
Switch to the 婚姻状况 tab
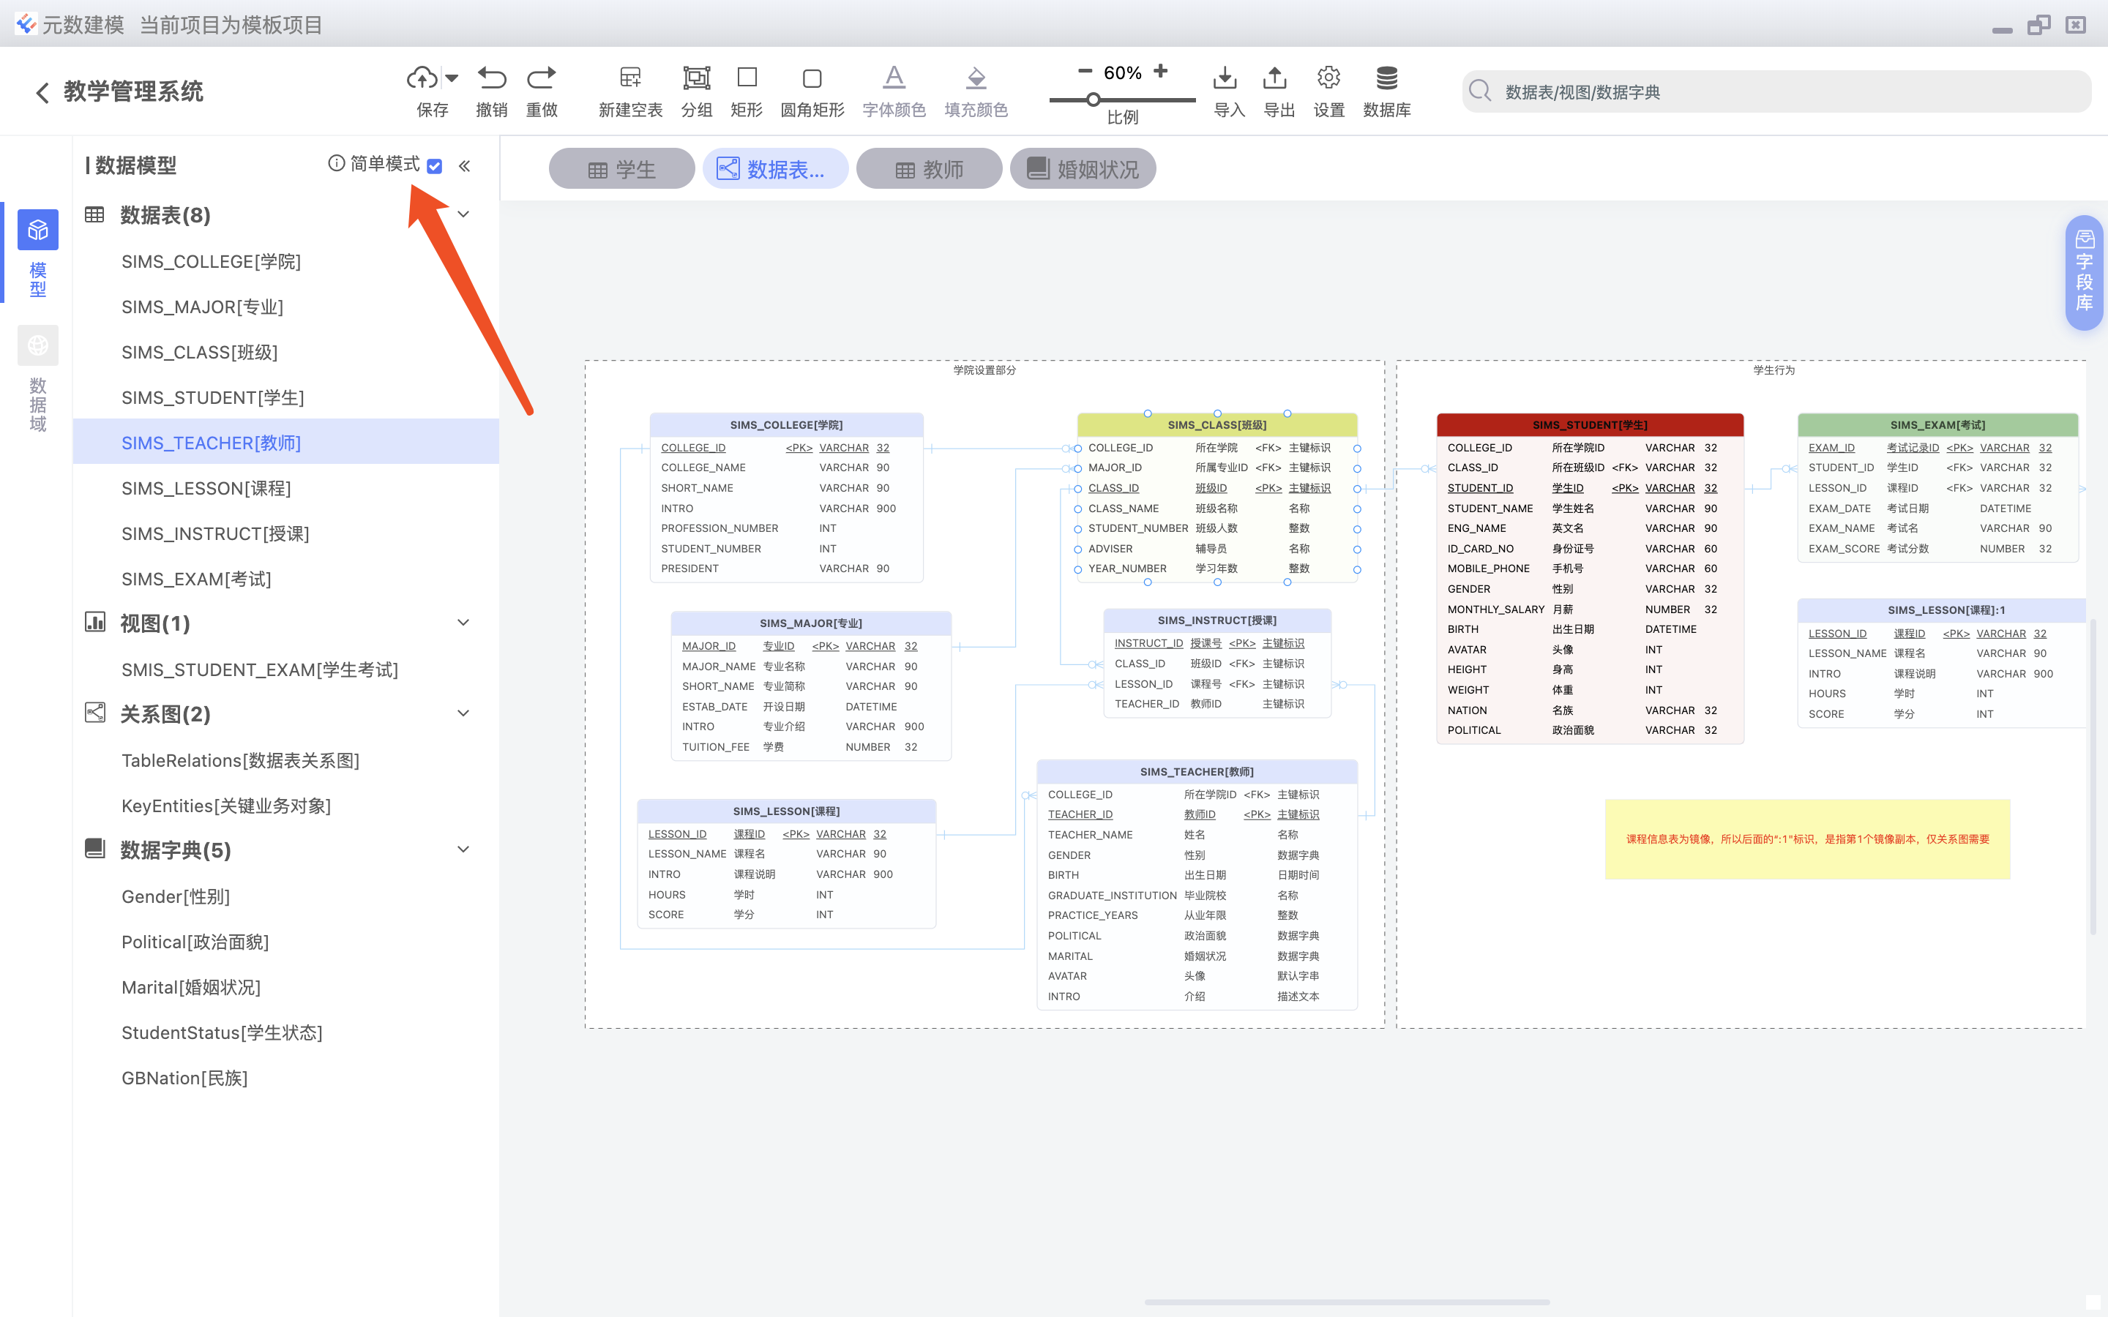[x=1083, y=169]
